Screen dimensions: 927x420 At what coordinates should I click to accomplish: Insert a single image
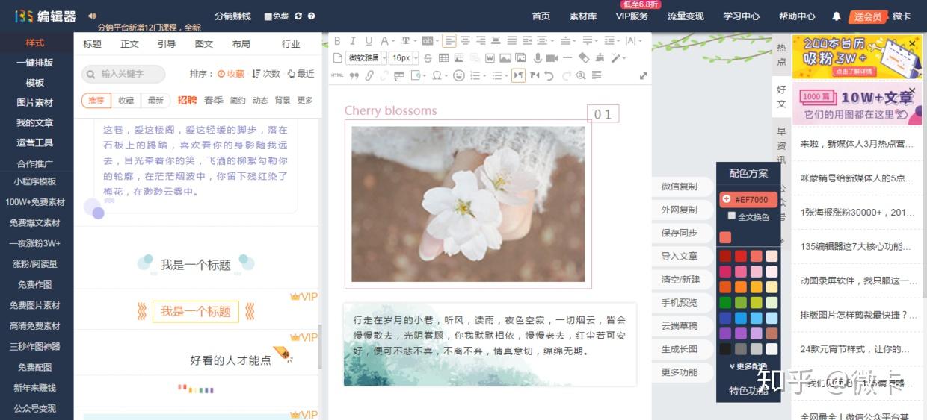[505, 57]
